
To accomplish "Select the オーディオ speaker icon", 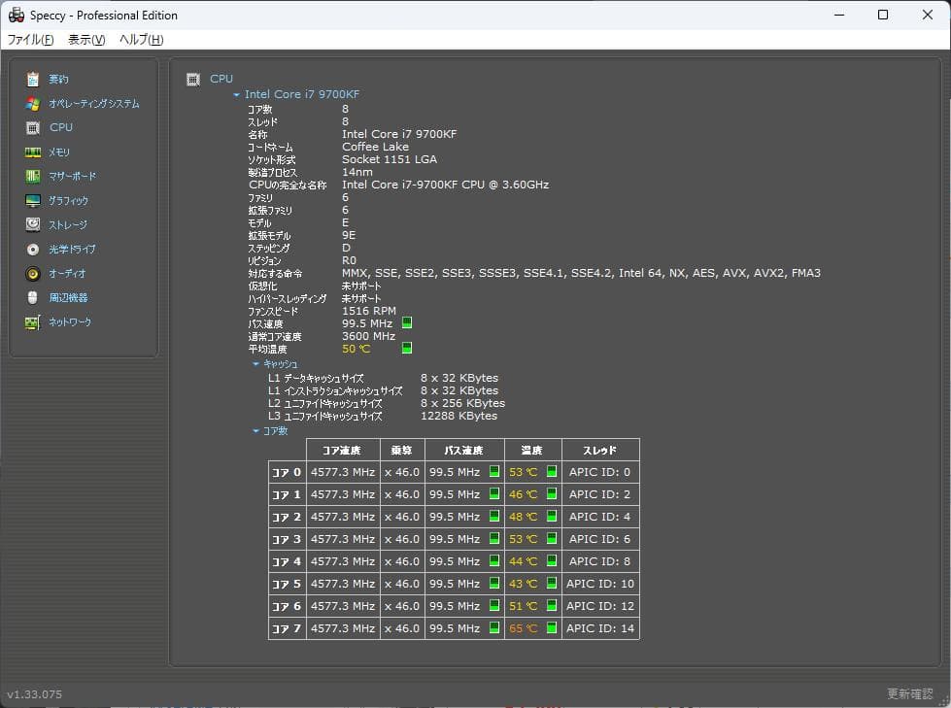I will pos(33,273).
